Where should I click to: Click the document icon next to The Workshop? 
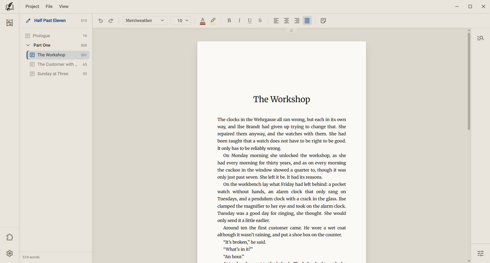click(x=32, y=55)
